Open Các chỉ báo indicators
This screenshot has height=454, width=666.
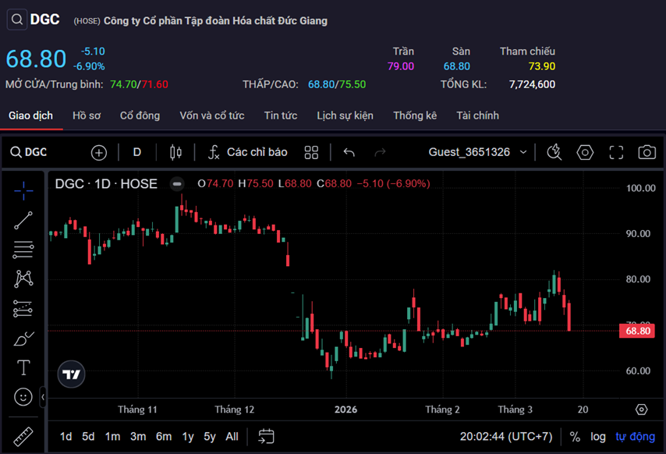coord(247,152)
